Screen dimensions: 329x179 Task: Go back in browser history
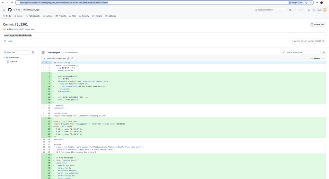3,3
